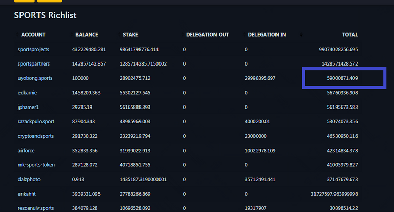
Task: Select edkarnie balance 1458209.363
Action: point(86,93)
